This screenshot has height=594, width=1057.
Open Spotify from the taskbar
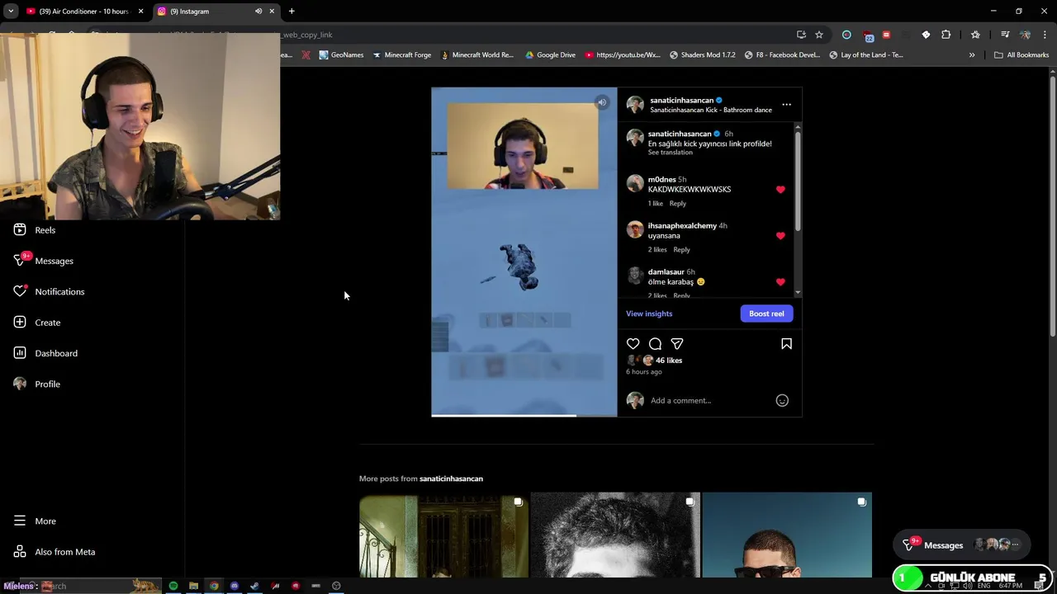click(x=173, y=586)
